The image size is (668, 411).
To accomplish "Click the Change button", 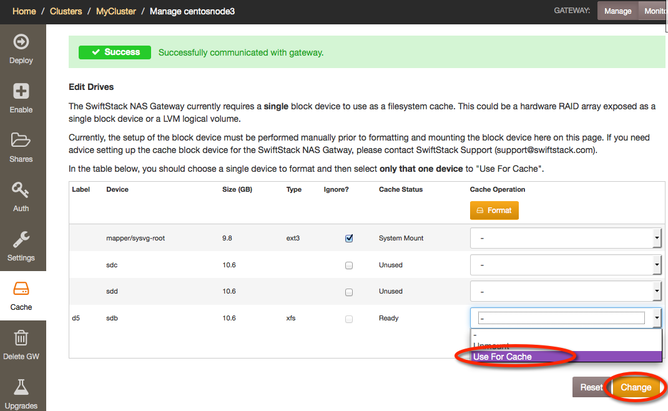I will 636,387.
